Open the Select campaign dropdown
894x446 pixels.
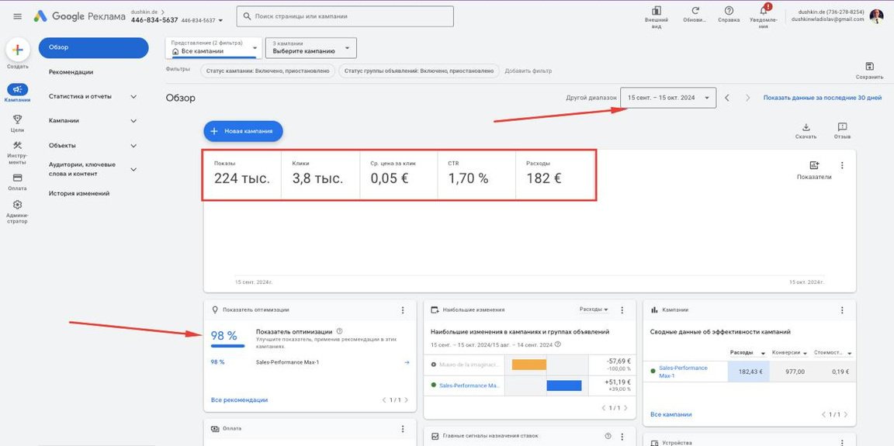tap(310, 48)
